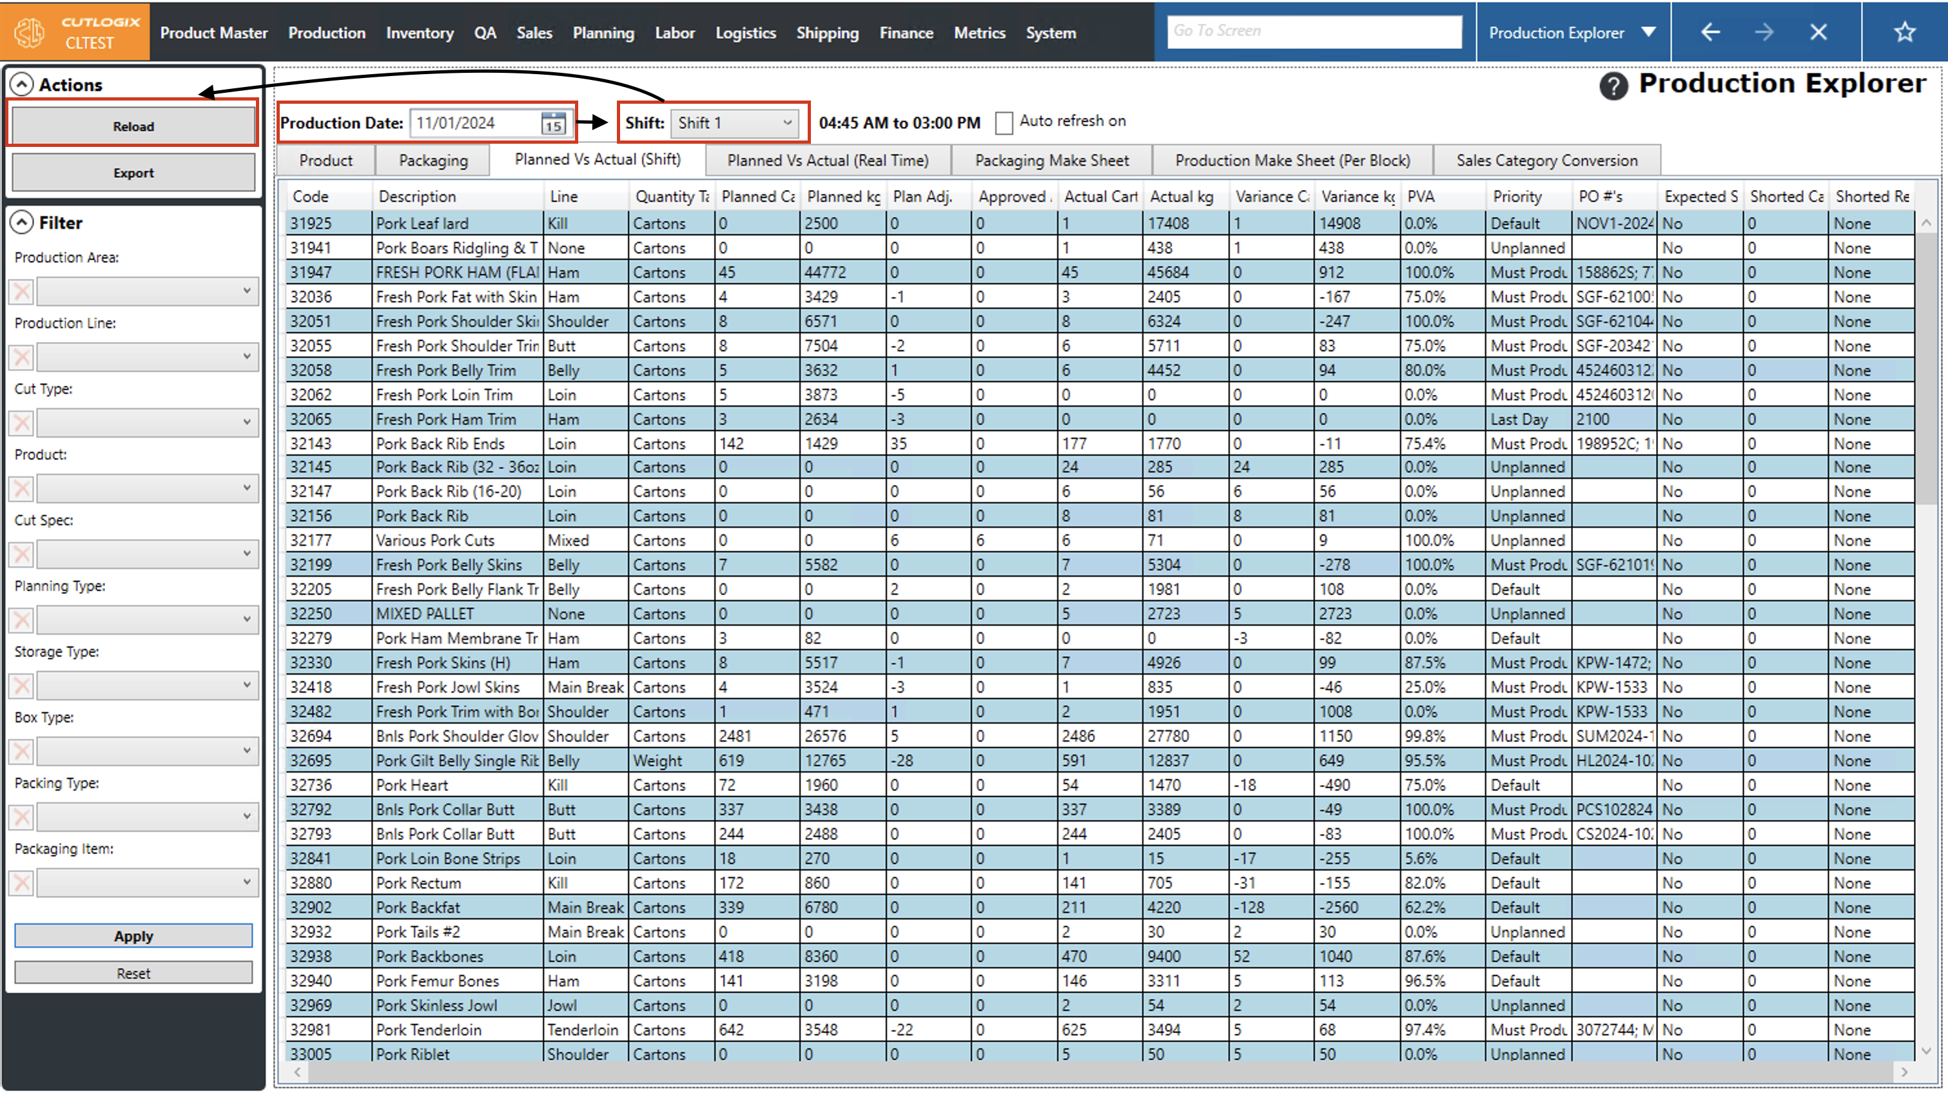Screen dimensions: 1948x1093
Task: Open the Production Line filter dropdown
Action: pos(148,357)
